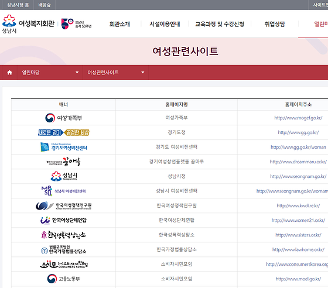This screenshot has width=328, height=288.
Task: Open the 사이트맵 link at top right
Action: (320, 5)
